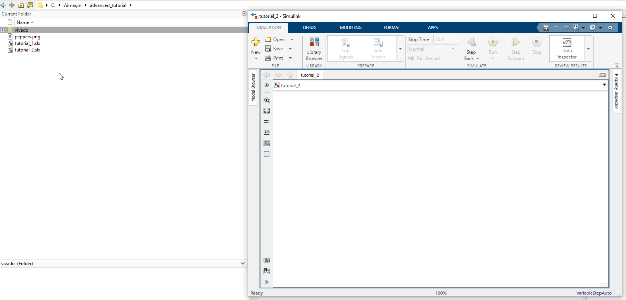The width and height of the screenshot is (626, 300).
Task: Switch to the APPS tab
Action: pyautogui.click(x=433, y=27)
